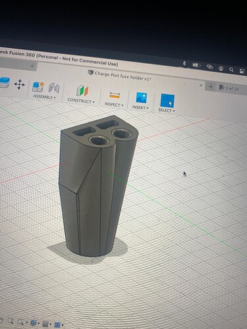This screenshot has width=247, height=329.
Task: Click the Assemble new component icon
Action: 38,87
